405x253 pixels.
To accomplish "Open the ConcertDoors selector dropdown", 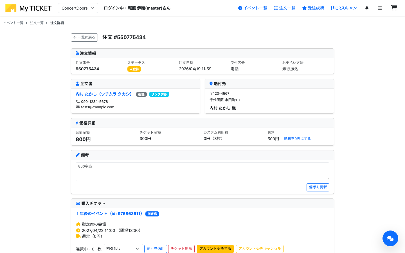I will coord(78,8).
